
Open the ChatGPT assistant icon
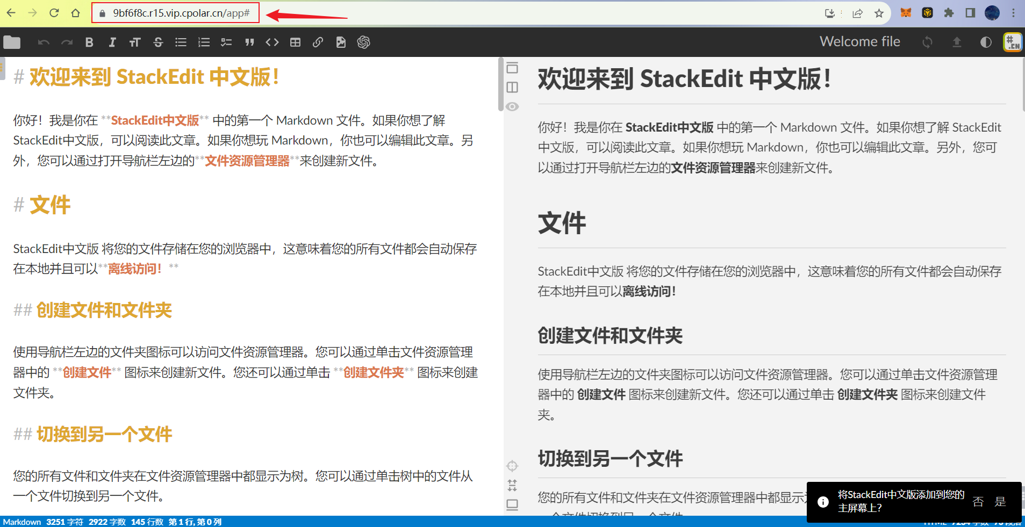(x=363, y=42)
